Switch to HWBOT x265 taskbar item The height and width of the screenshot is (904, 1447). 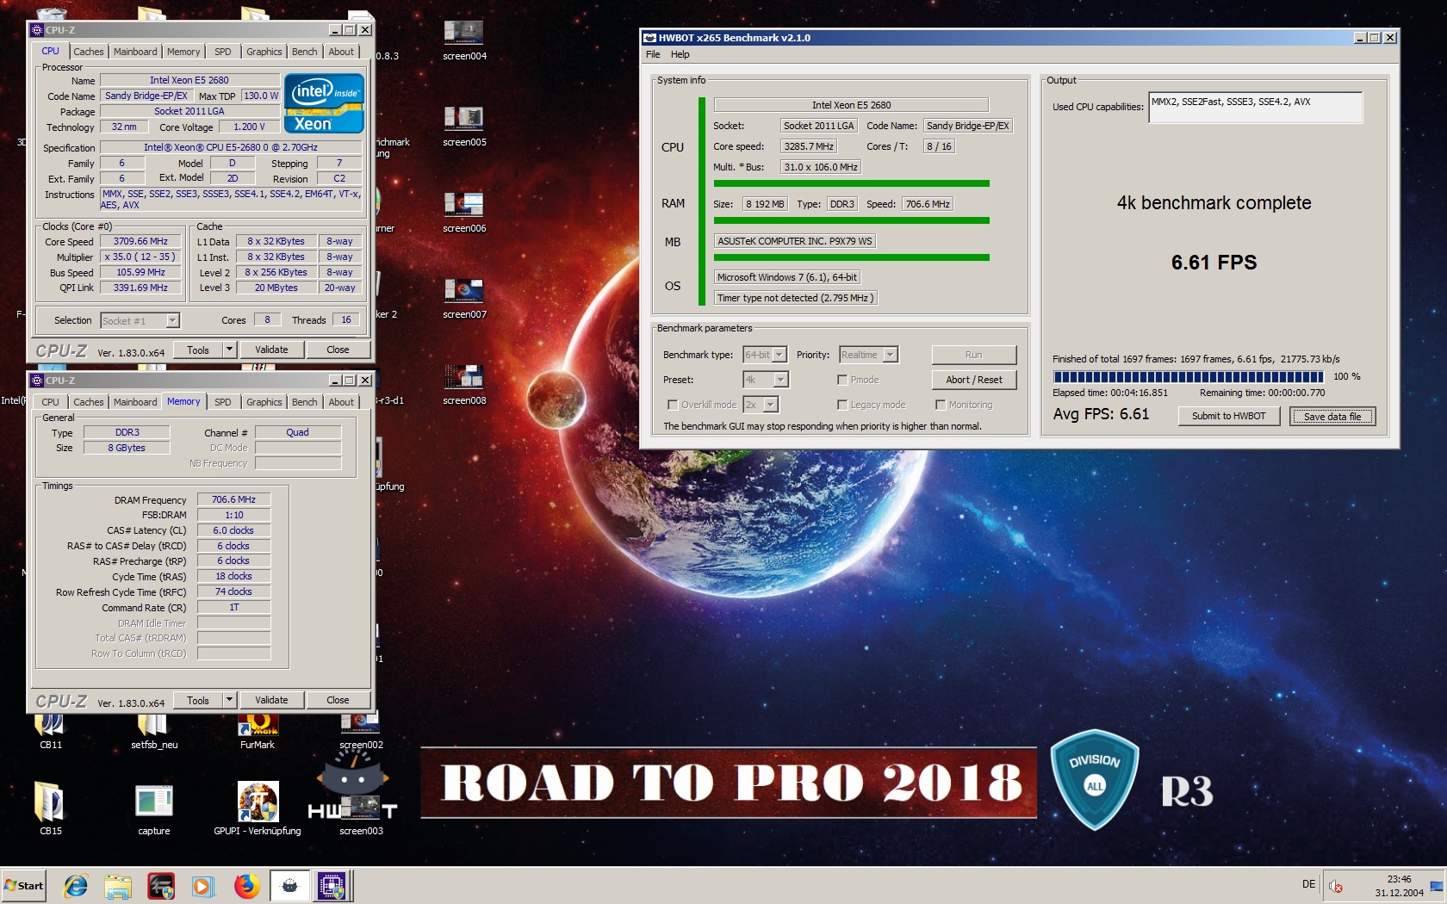point(290,885)
